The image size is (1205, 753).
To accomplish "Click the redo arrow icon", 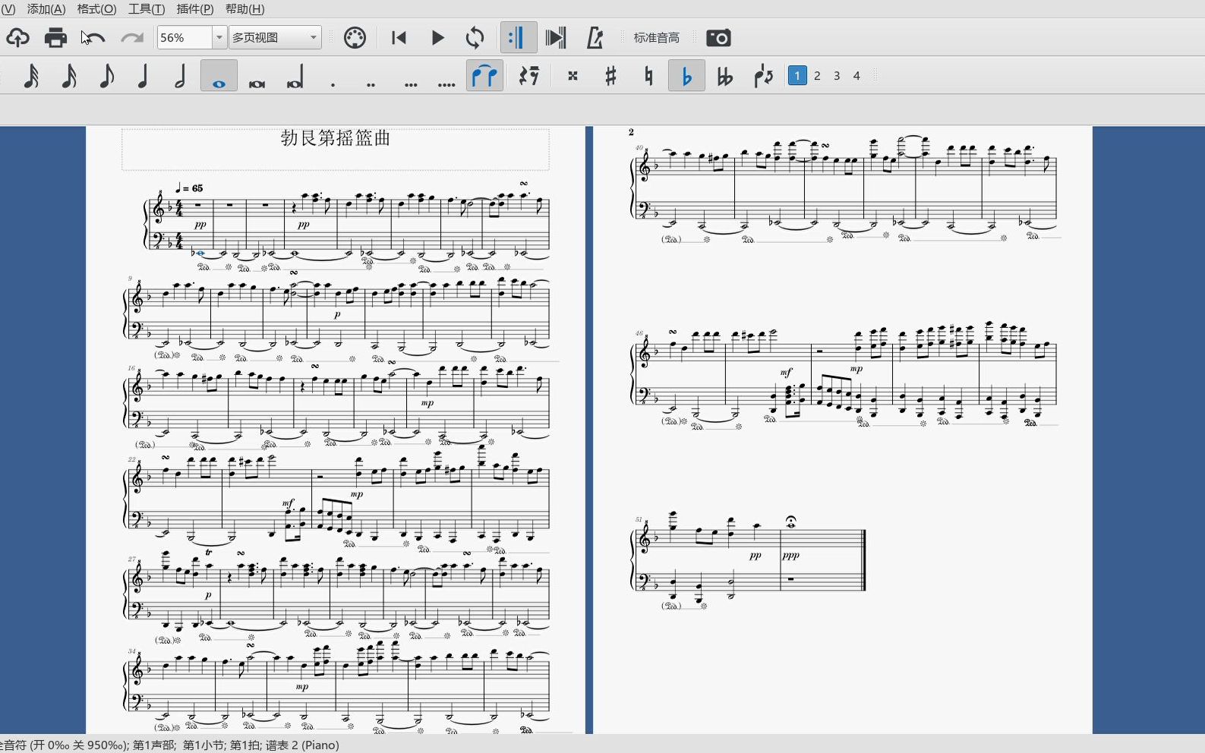I will point(132,38).
